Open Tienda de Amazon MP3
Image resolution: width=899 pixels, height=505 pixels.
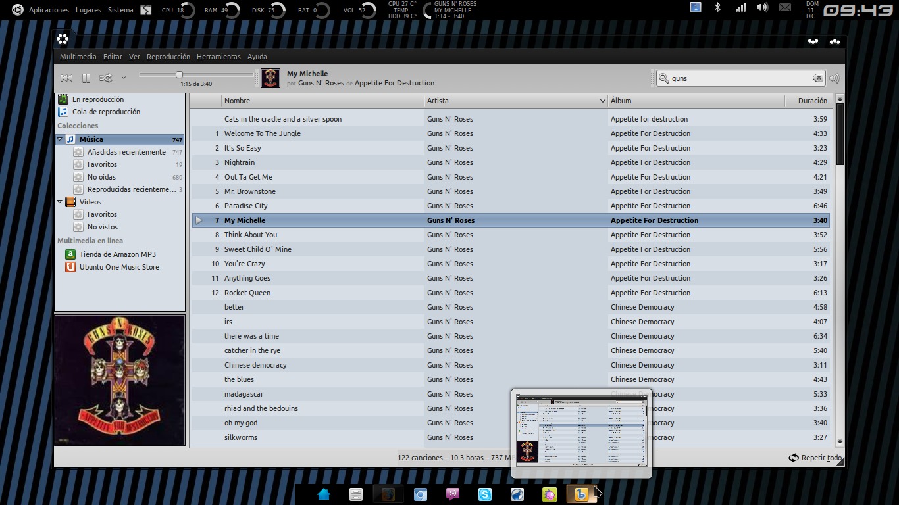[x=117, y=254]
